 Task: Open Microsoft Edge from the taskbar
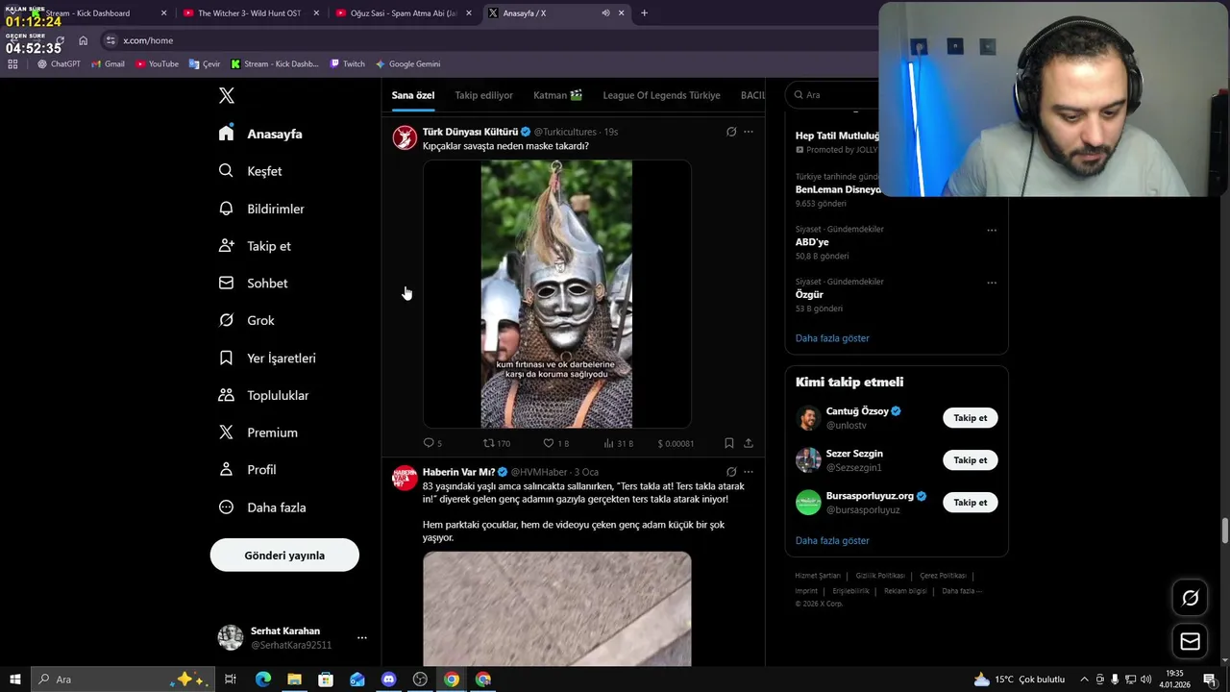click(x=262, y=680)
